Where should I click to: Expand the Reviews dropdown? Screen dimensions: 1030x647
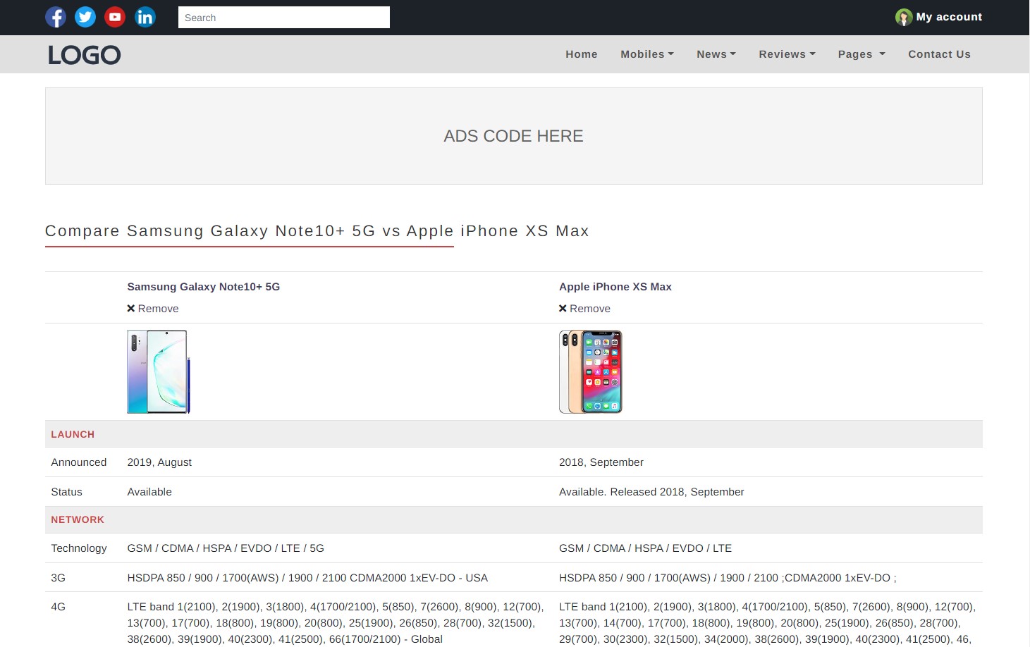pyautogui.click(x=785, y=54)
